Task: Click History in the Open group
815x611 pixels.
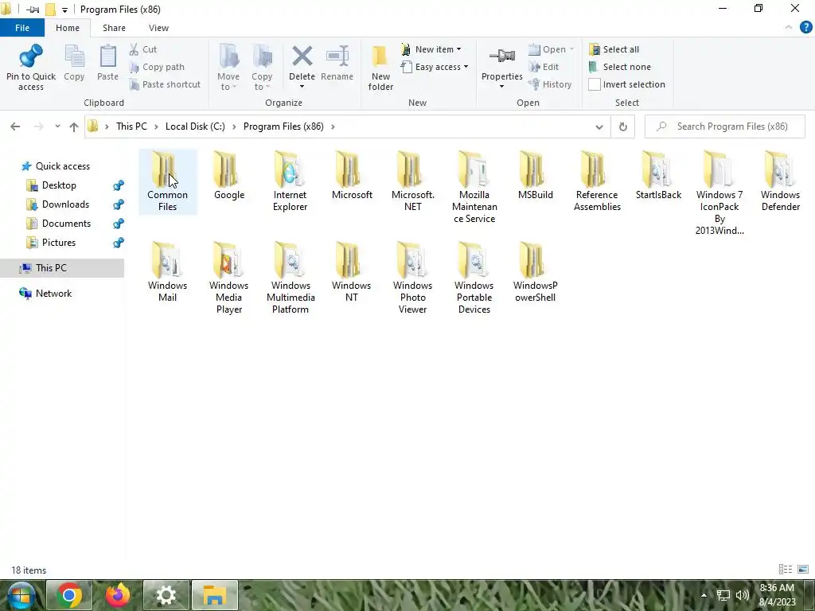Action: (x=550, y=84)
